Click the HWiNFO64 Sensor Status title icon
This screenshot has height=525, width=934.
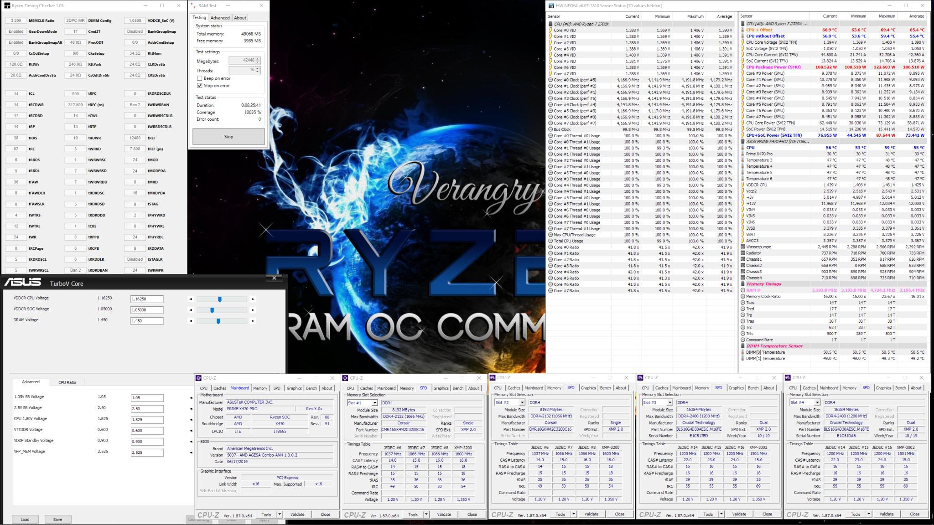(x=551, y=6)
